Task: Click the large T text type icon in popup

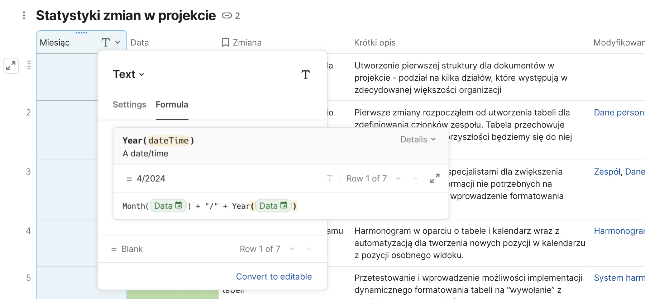Action: (305, 75)
